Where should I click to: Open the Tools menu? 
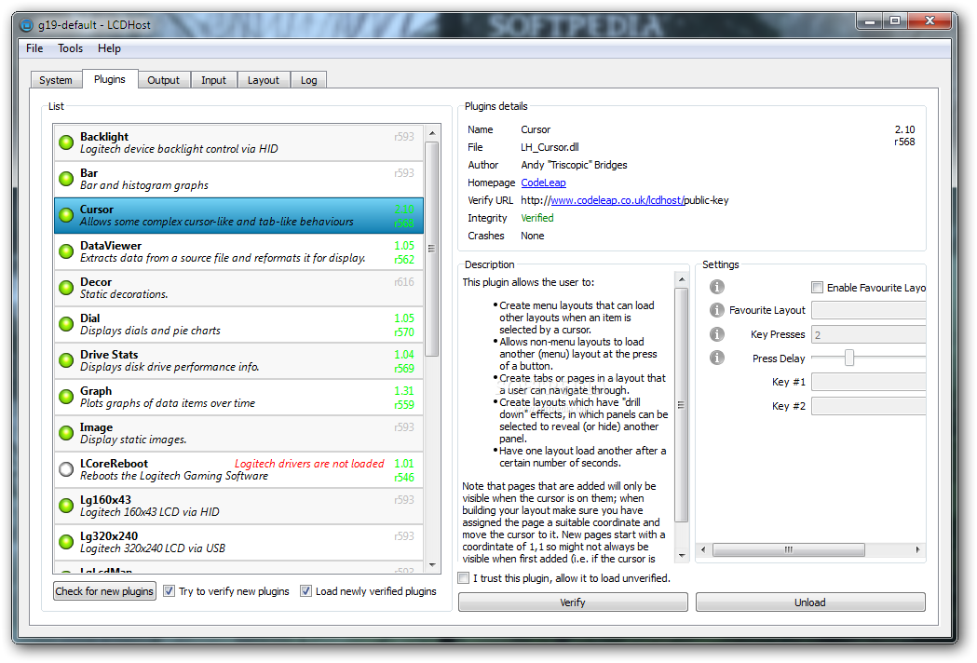click(71, 48)
